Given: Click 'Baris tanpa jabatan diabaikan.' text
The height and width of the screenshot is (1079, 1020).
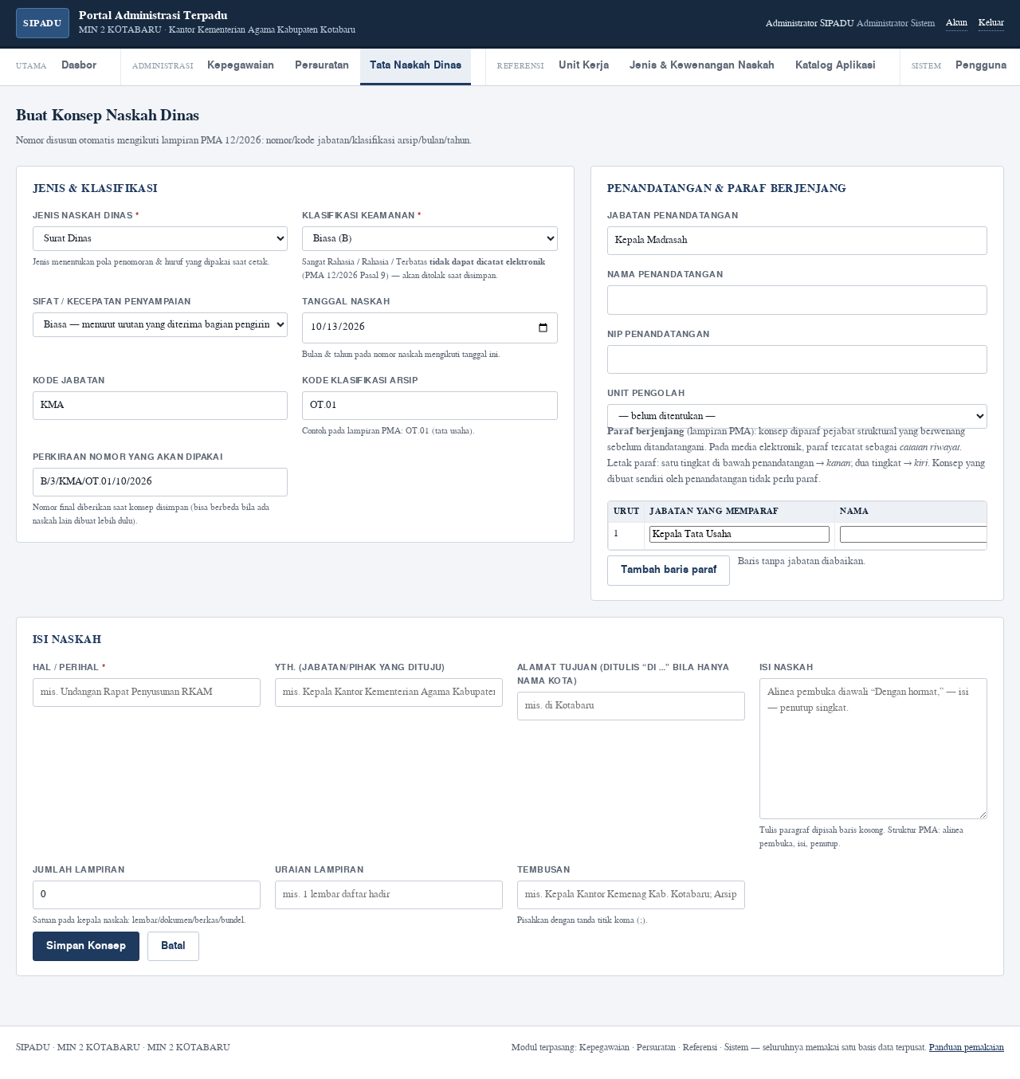Looking at the screenshot, I should click(x=801, y=561).
